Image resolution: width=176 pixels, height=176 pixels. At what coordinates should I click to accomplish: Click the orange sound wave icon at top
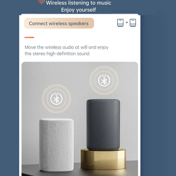point(42,2)
